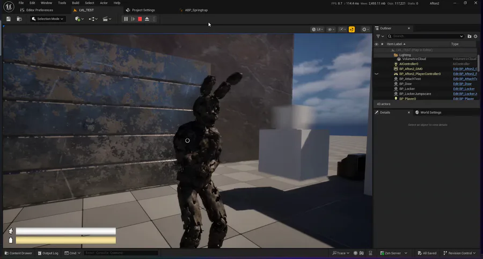Toggle visibility of BP_Afton2_PlayerController0 row
483x259 pixels.
376,74
